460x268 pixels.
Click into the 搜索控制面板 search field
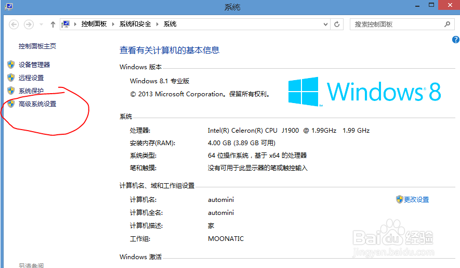[x=402, y=24]
